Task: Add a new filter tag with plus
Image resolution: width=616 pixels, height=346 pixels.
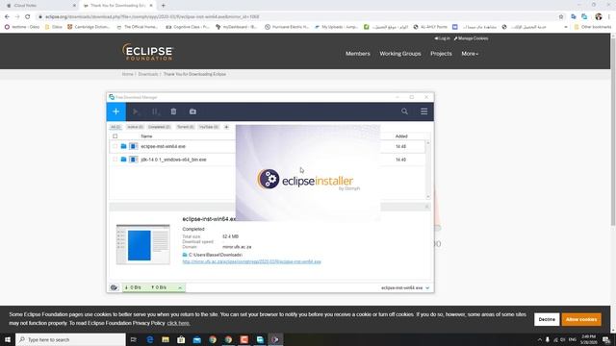Action: [x=226, y=127]
